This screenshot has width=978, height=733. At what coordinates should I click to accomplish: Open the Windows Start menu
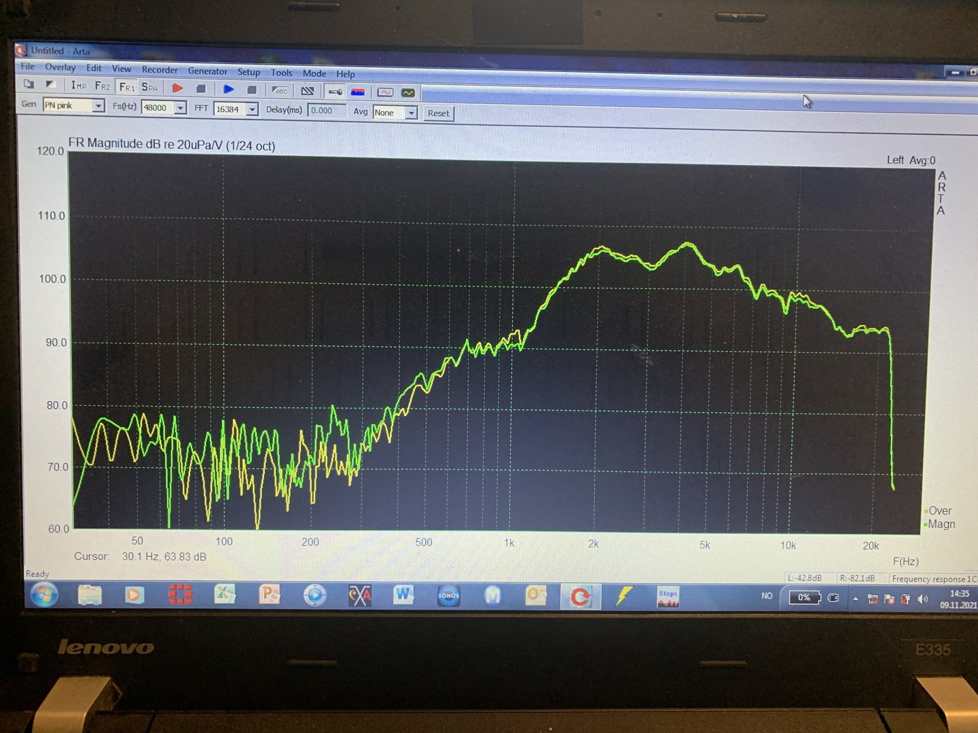point(43,595)
